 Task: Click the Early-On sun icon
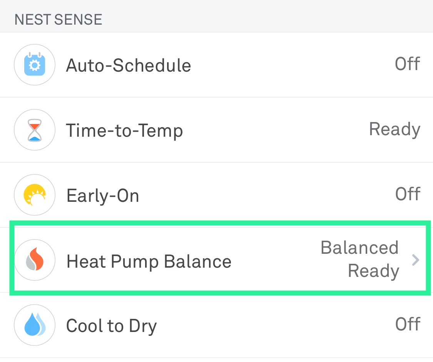pyautogui.click(x=35, y=195)
